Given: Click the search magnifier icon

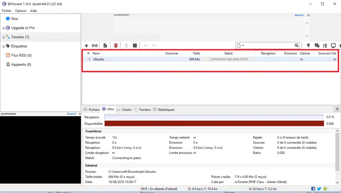Looking at the screenshot, I should tap(296, 46).
